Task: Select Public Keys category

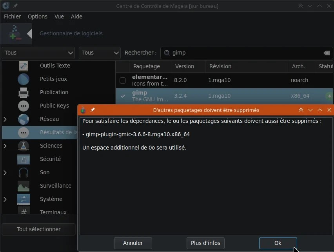Action: pos(54,106)
